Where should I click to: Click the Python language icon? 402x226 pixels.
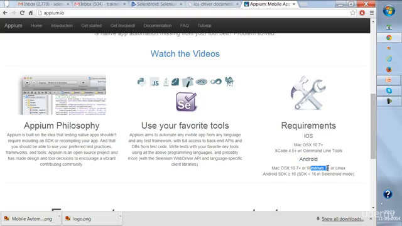point(141,82)
